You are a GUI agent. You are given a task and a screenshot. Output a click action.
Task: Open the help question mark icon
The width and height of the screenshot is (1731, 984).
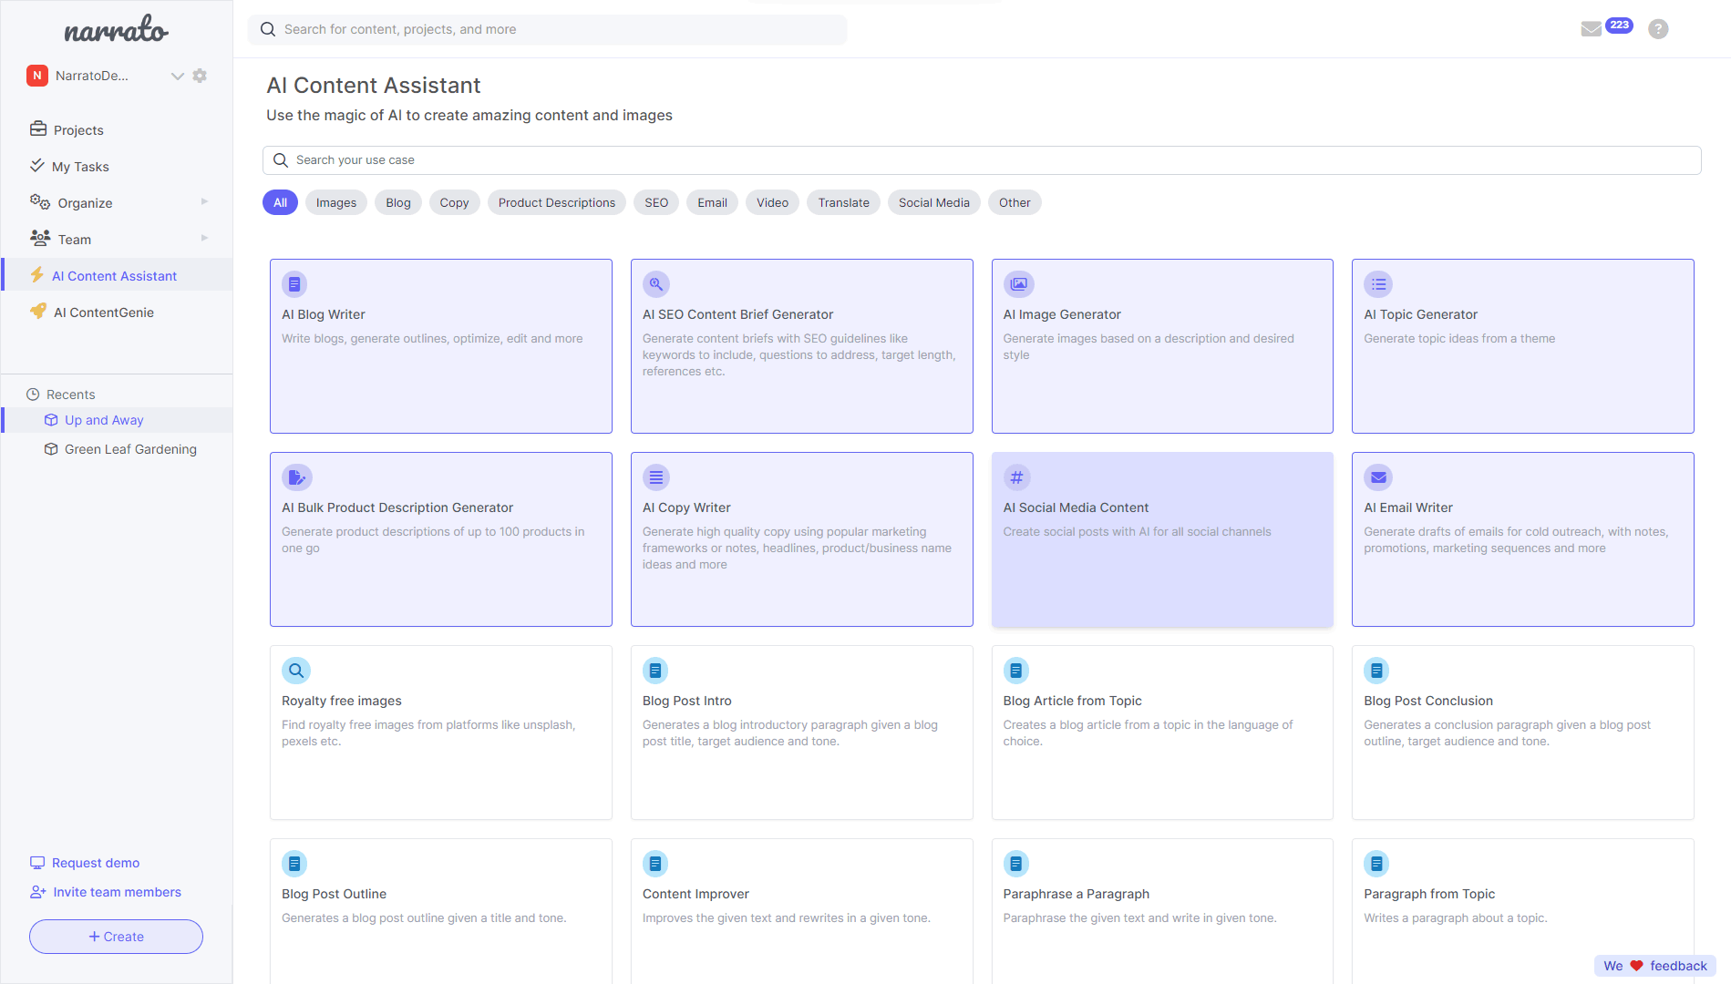pos(1658,28)
